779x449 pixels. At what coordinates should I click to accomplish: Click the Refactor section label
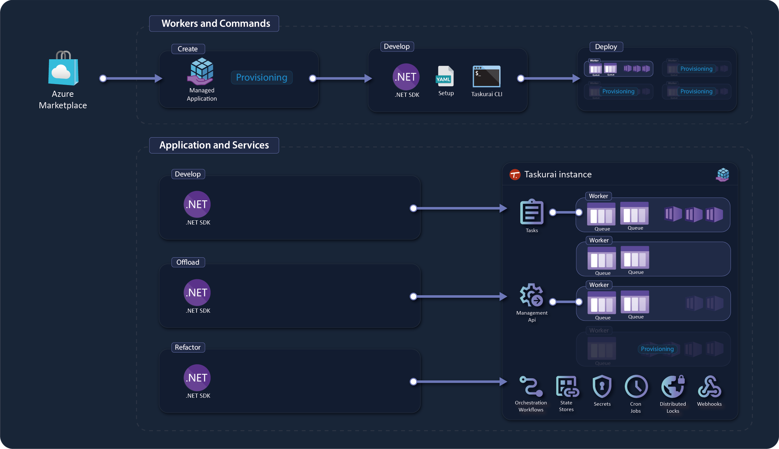click(x=188, y=347)
